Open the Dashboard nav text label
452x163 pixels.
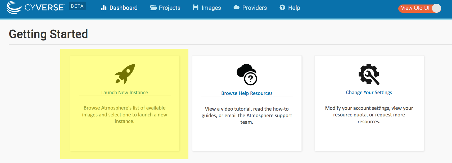[123, 8]
